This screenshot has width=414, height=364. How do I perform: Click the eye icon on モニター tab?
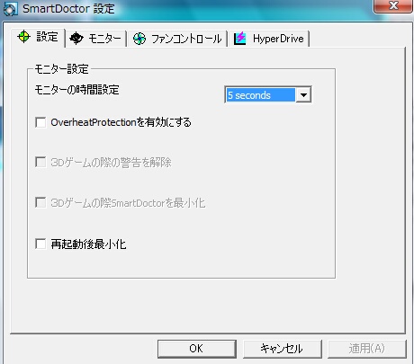pos(76,39)
